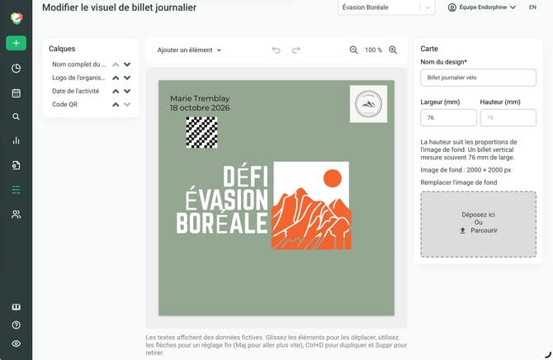Click the app logo in sidebar

pyautogui.click(x=17, y=17)
